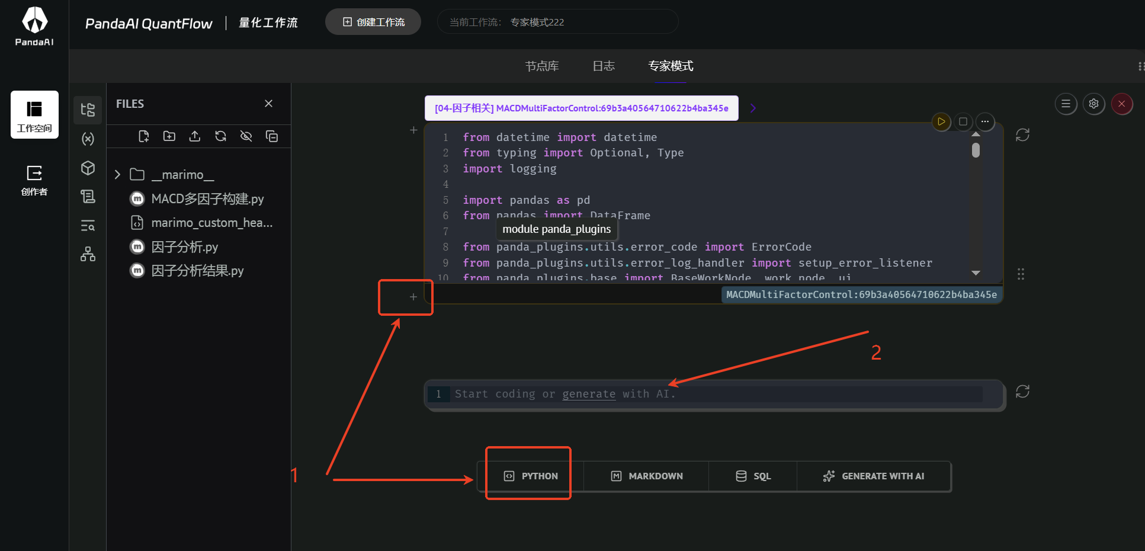Click the first cell's scrollbar thumb

pos(976,150)
